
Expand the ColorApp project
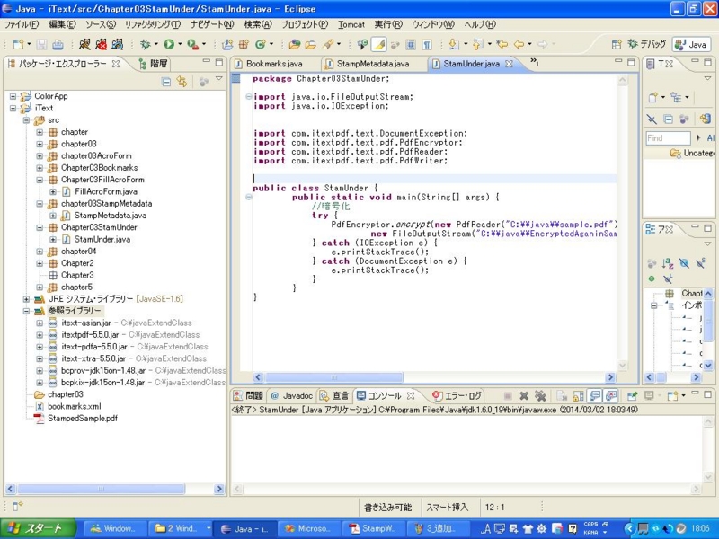pyautogui.click(x=13, y=96)
